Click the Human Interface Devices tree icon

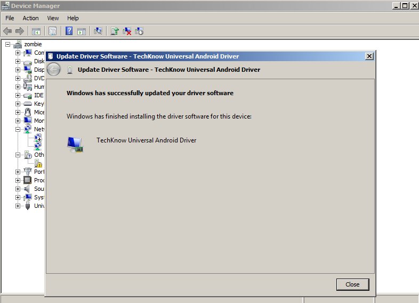coord(28,87)
